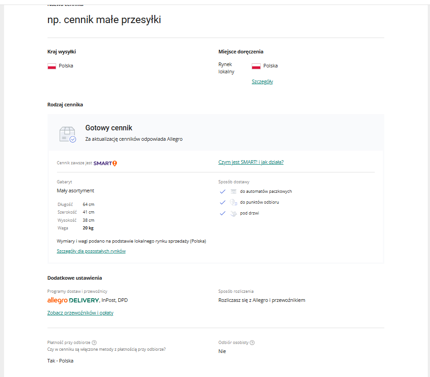The image size is (430, 377).
Task: Open Szczegóły link under Miejsce doręczenia
Action: 262,82
